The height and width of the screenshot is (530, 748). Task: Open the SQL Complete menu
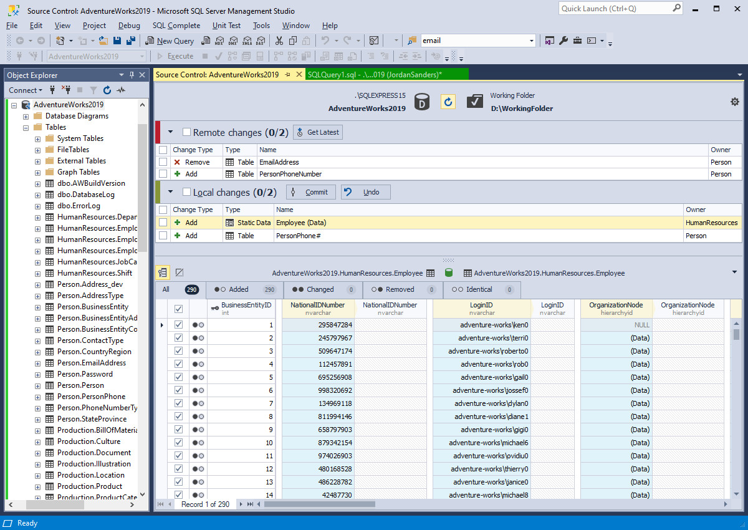pyautogui.click(x=176, y=26)
